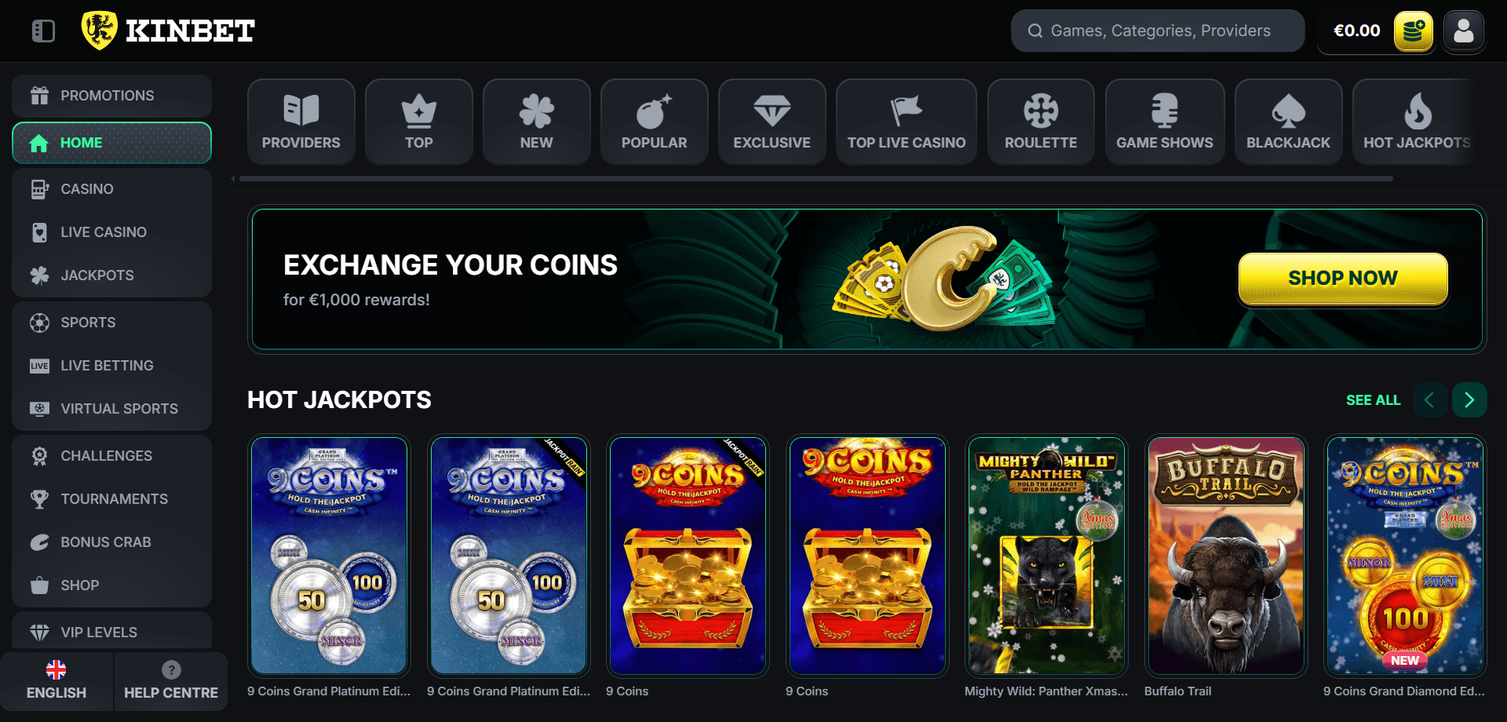Open the Buffalo Trail game thumbnail
The height and width of the screenshot is (722, 1507).
1226,556
